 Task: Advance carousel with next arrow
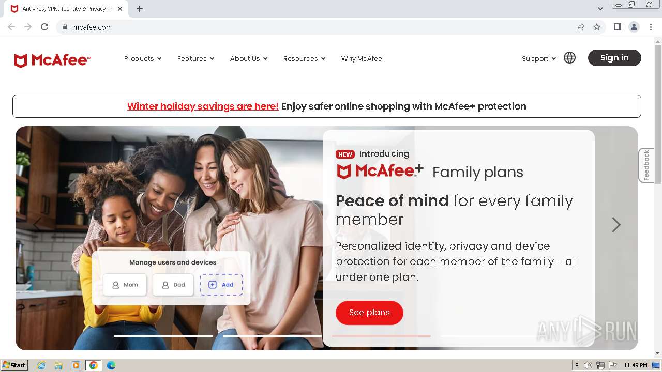616,225
